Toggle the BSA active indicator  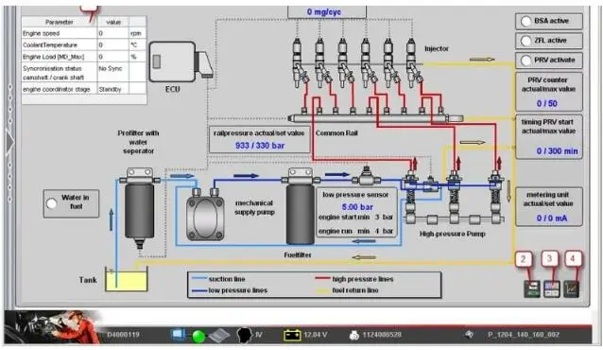[x=525, y=21]
